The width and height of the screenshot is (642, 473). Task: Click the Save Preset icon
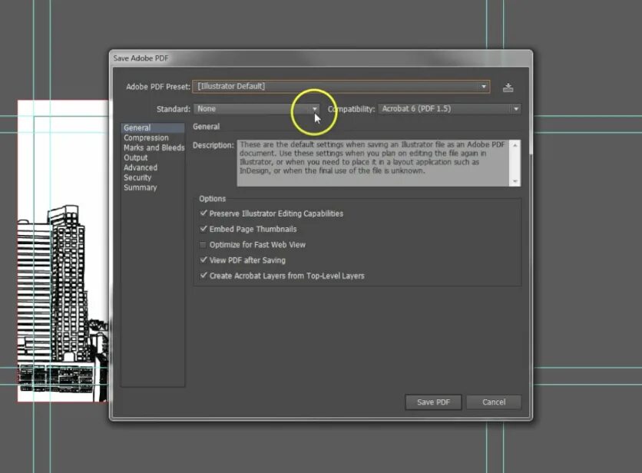(508, 88)
